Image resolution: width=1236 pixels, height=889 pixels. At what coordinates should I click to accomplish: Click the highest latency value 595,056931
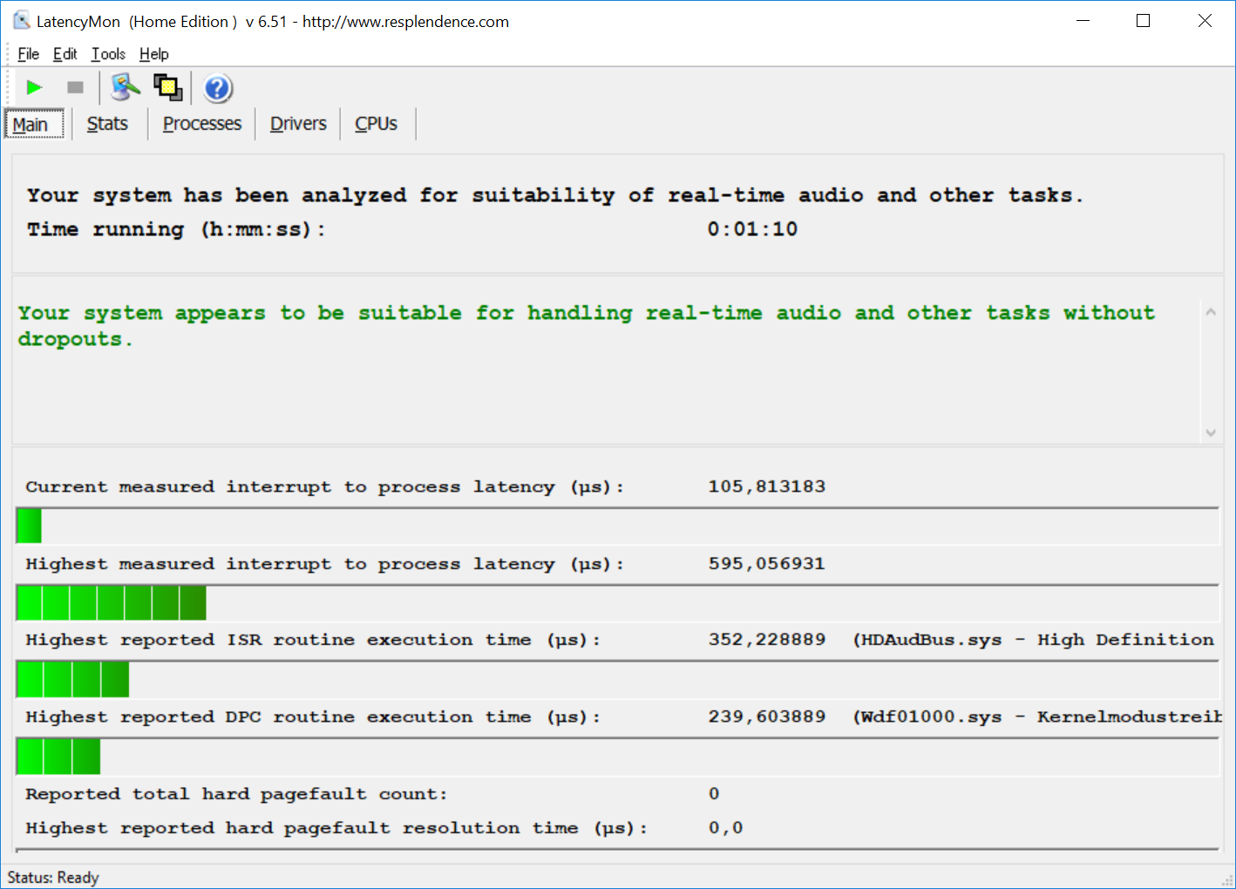(767, 564)
